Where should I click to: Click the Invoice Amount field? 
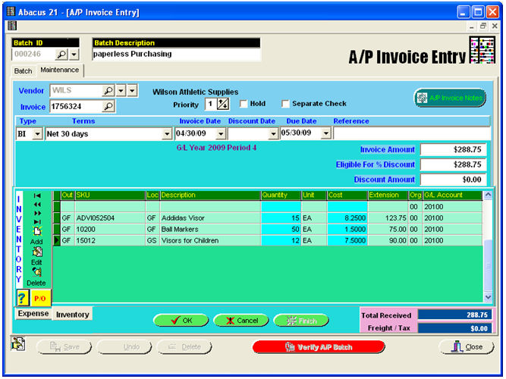click(453, 149)
